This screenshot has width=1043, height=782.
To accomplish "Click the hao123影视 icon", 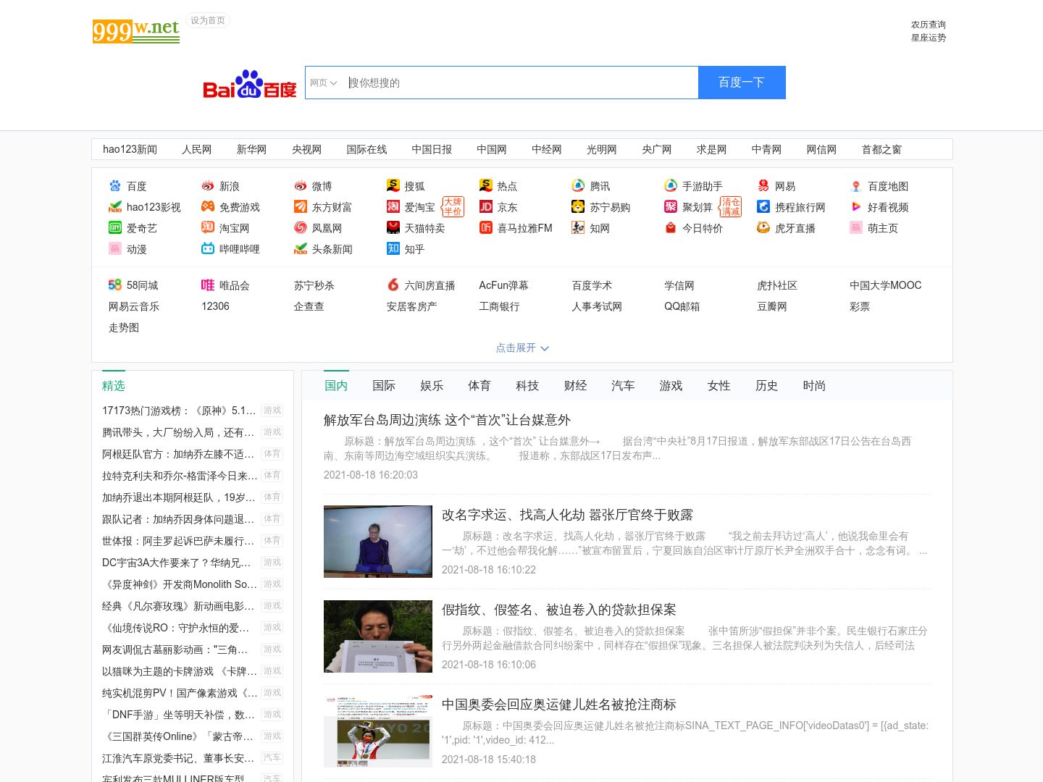I will point(115,207).
